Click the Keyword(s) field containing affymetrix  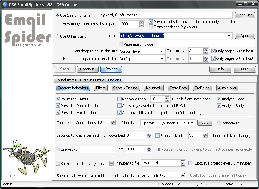[x=176, y=15]
